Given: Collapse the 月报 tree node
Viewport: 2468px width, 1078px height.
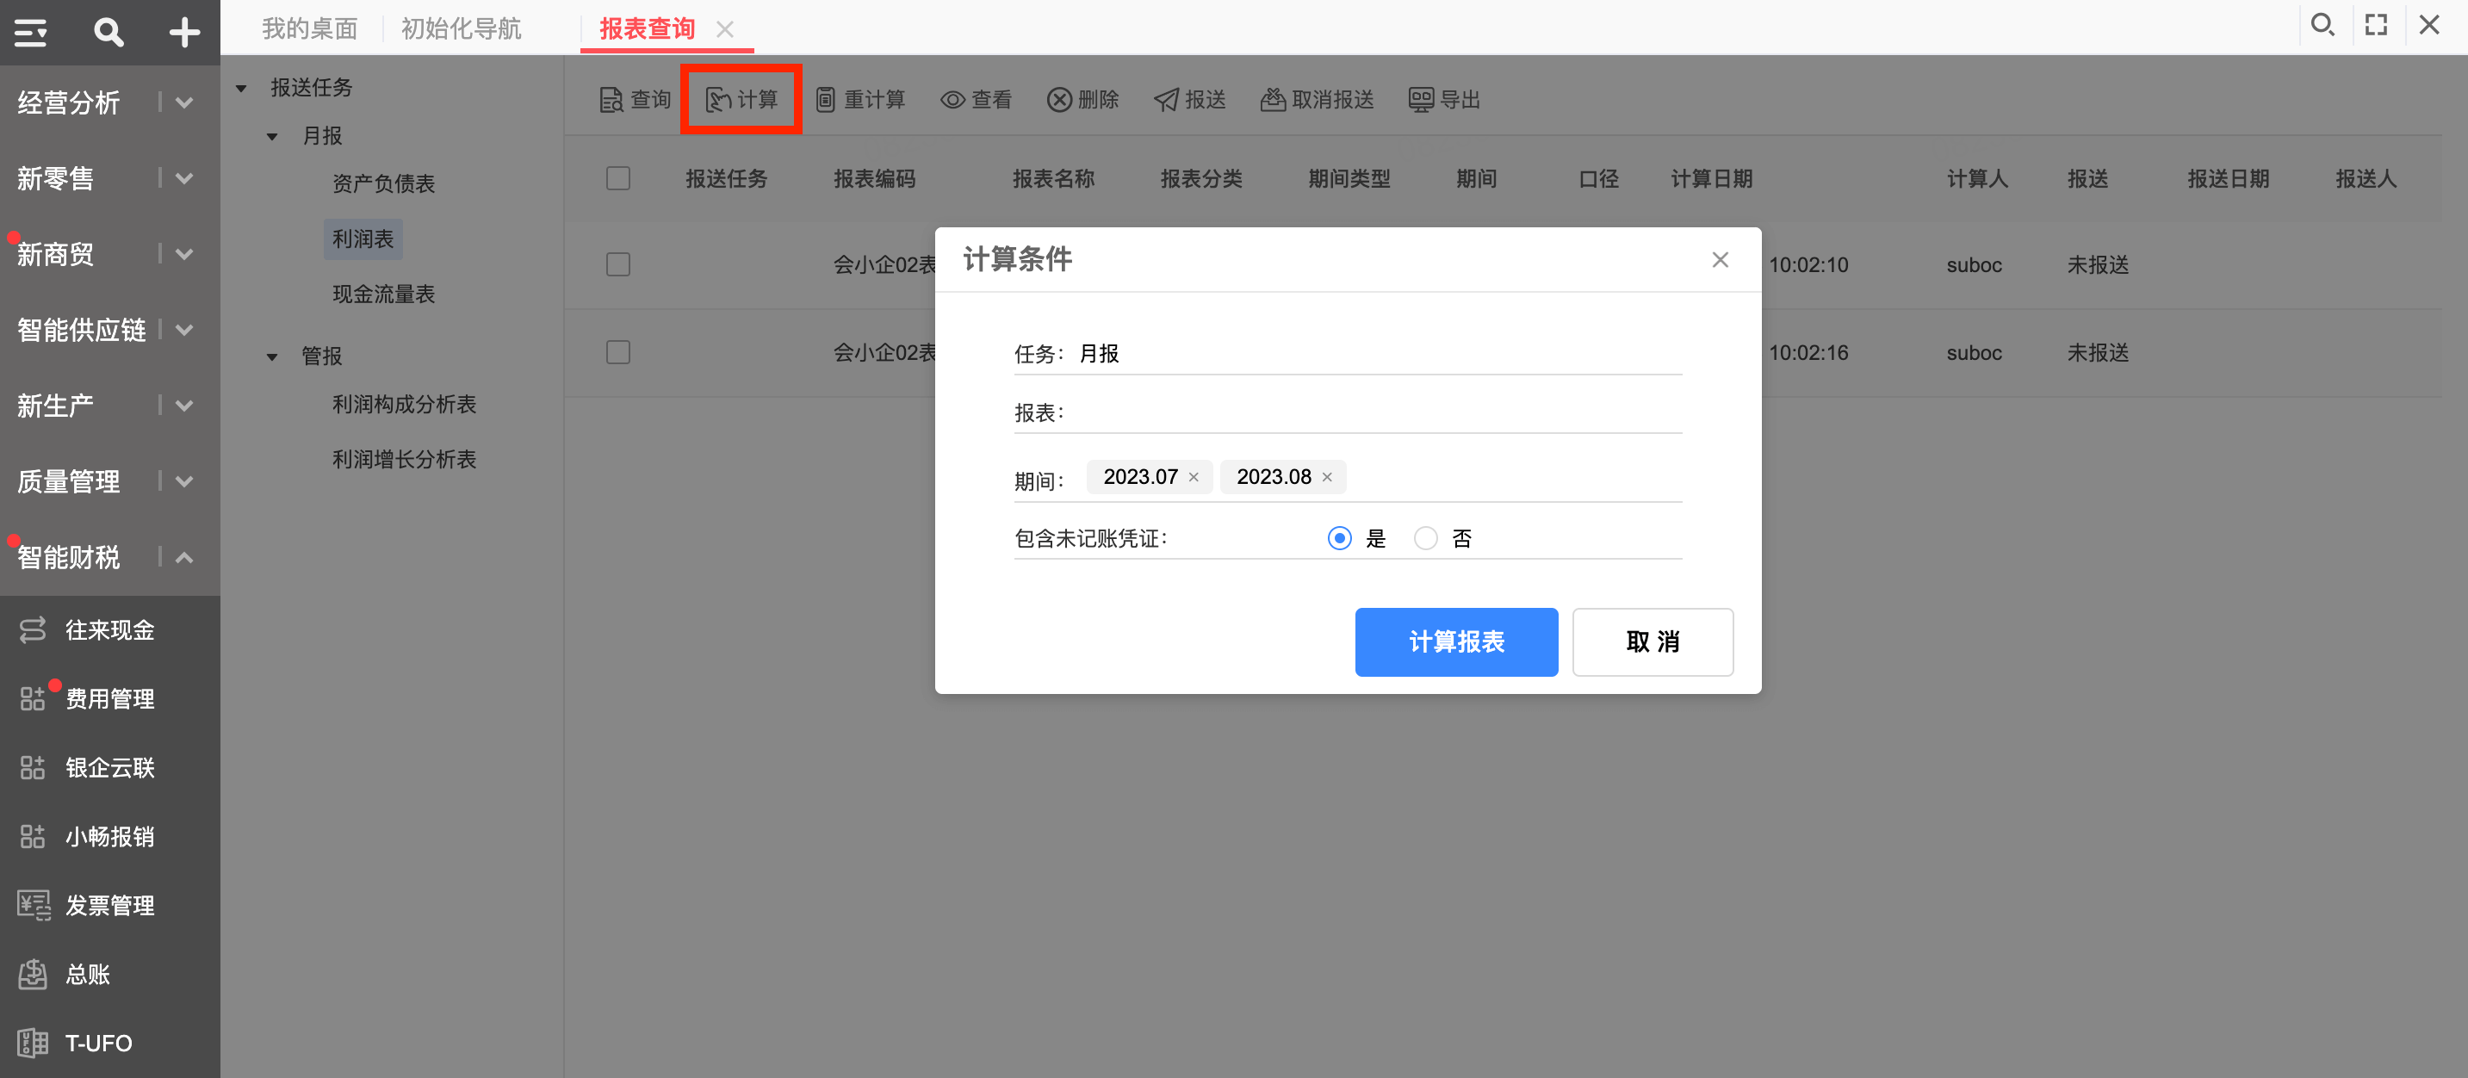Looking at the screenshot, I should pyautogui.click(x=272, y=136).
